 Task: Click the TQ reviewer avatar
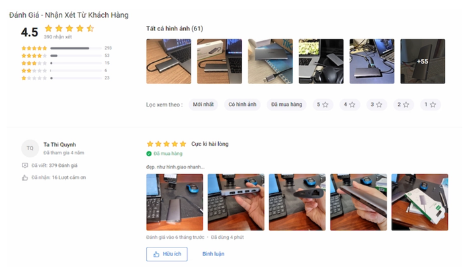[x=30, y=148]
